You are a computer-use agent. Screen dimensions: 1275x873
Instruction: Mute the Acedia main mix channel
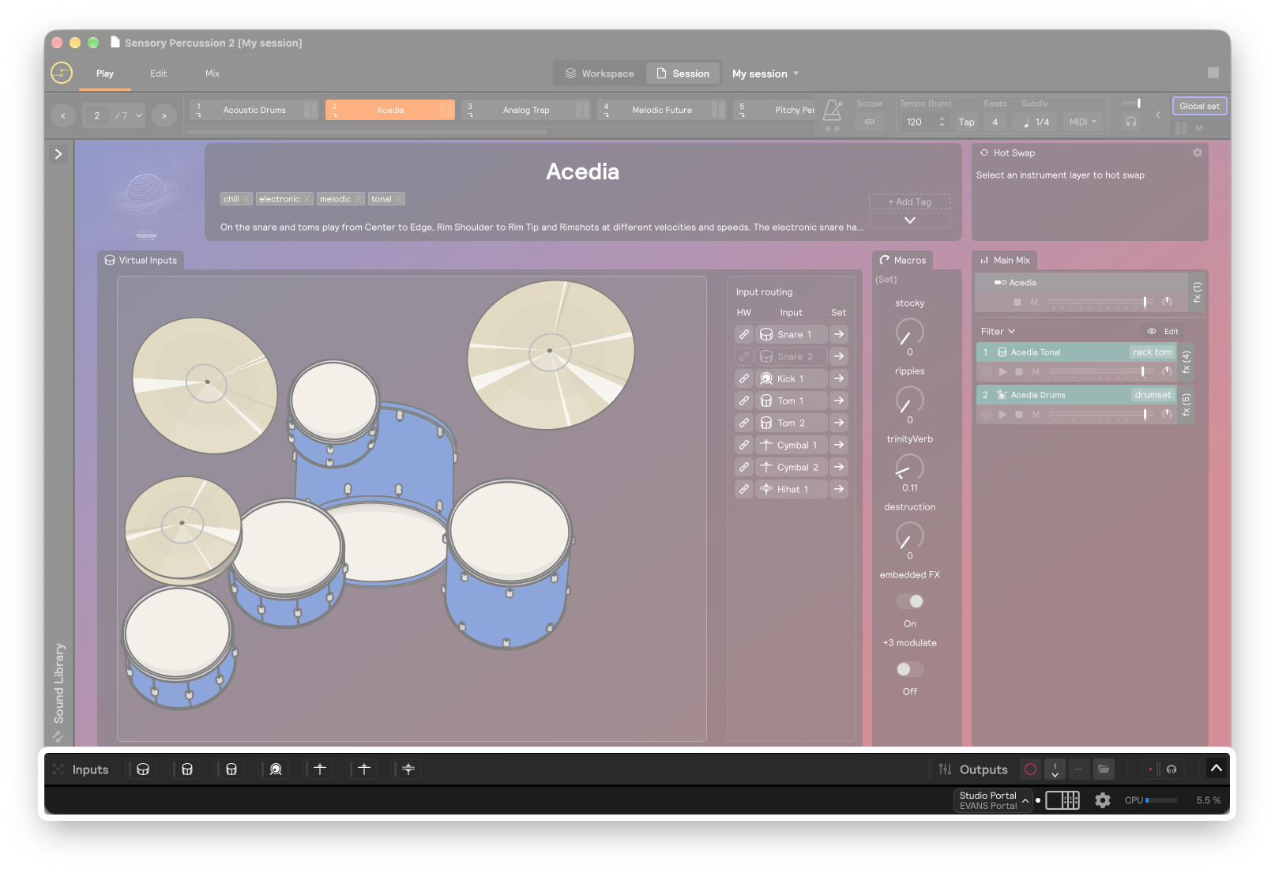(1034, 303)
